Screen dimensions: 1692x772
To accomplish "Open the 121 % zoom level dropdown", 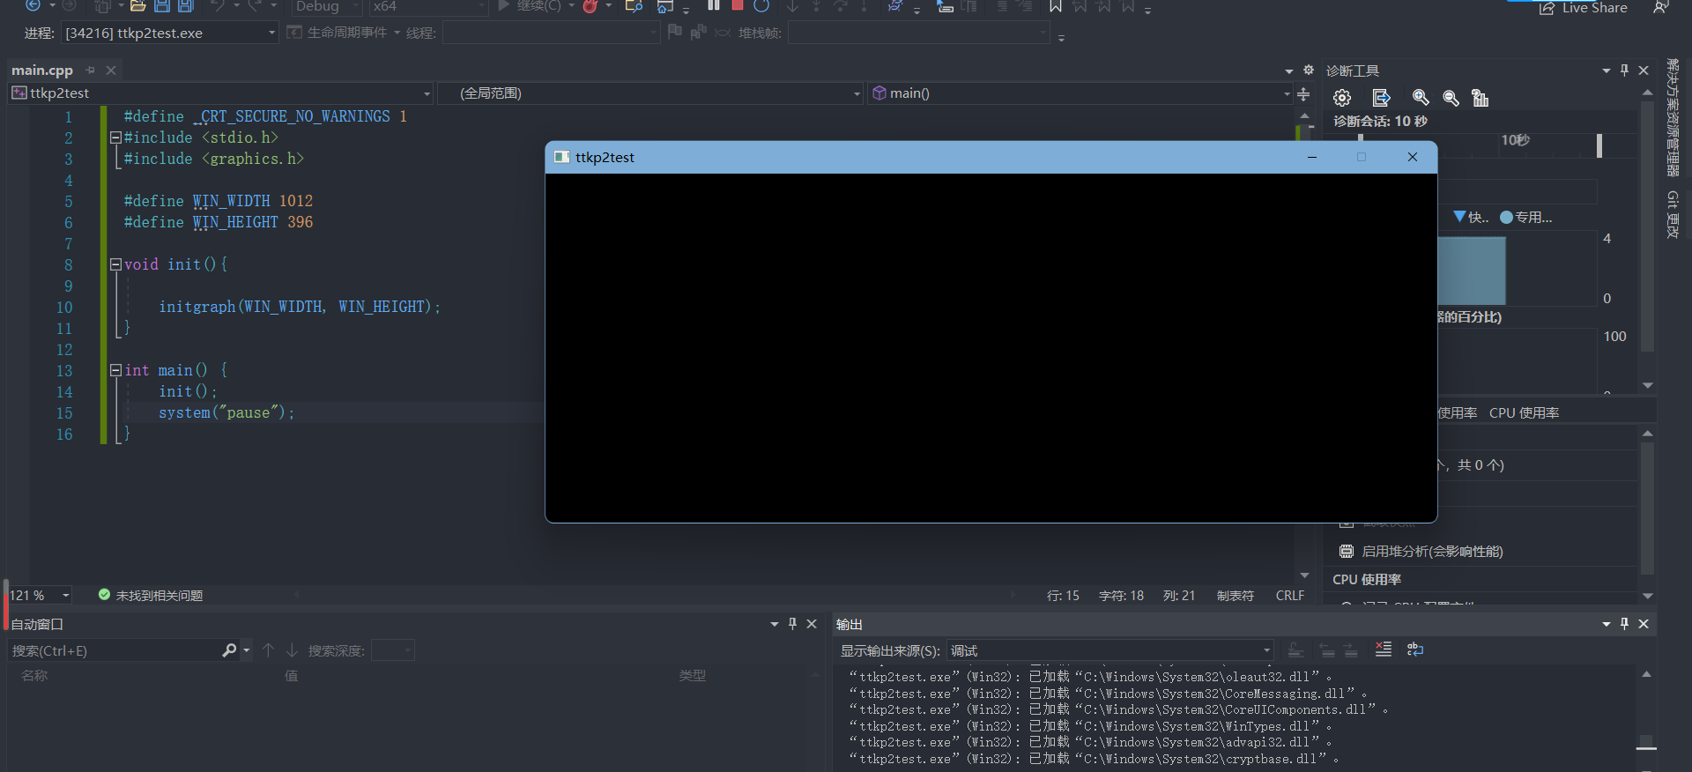I will coord(40,596).
